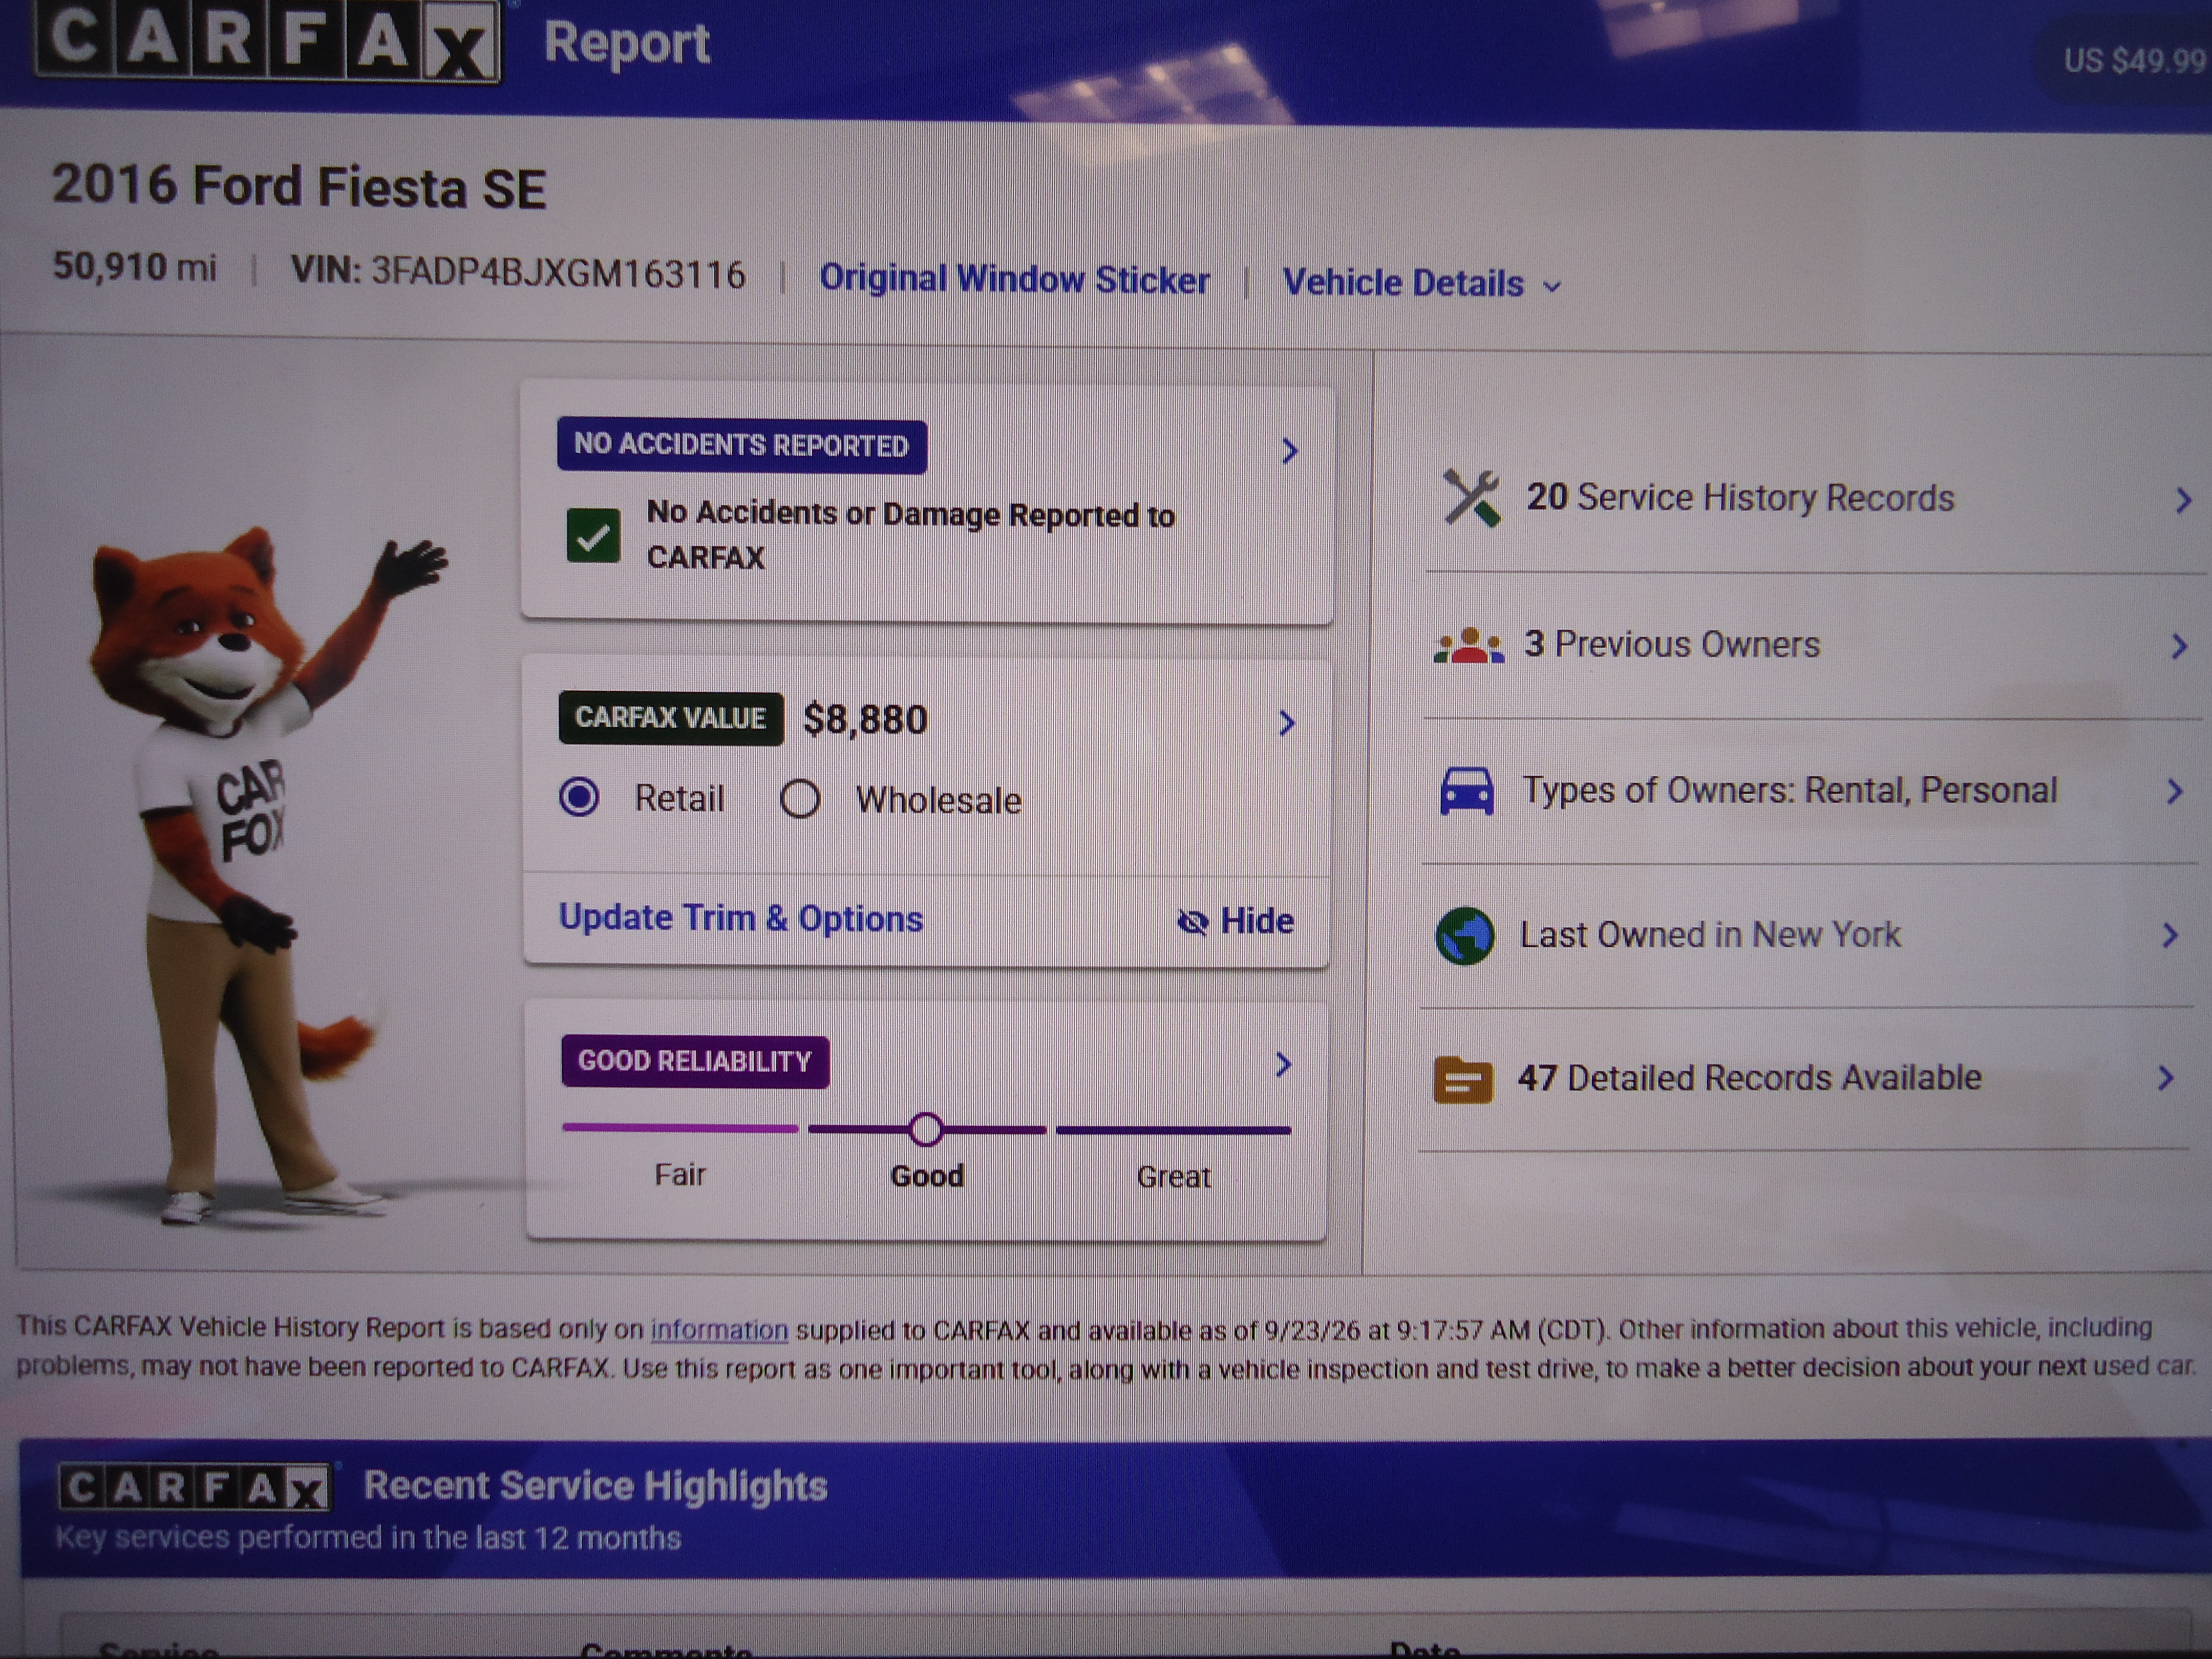The height and width of the screenshot is (1659, 2212).
Task: Click the '47 Detailed Records Available' text
Action: tap(1749, 1078)
